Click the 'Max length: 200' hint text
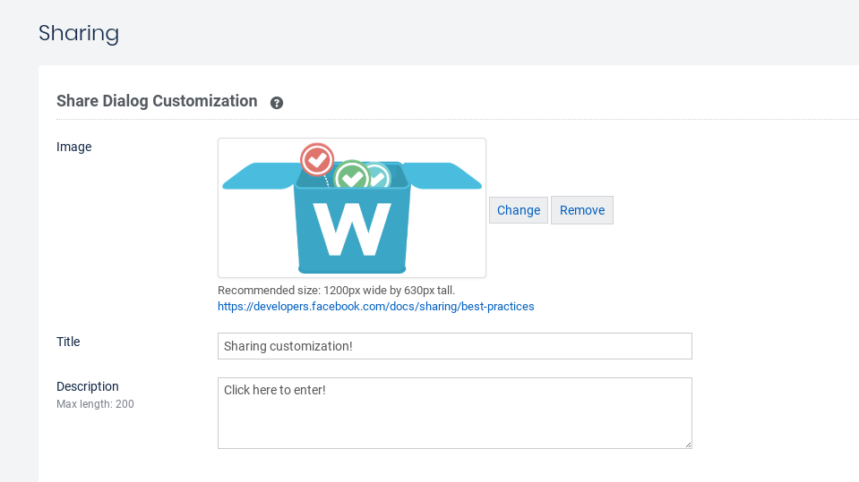Viewport: 859px width, 482px height. [x=95, y=404]
